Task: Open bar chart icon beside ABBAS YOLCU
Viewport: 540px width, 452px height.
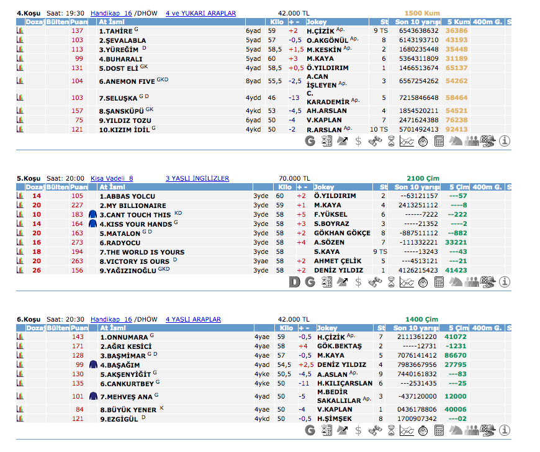Action: click(20, 196)
